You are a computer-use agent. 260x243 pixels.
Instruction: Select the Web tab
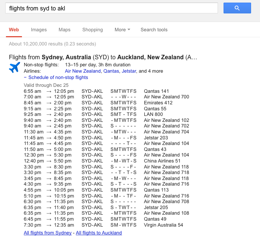pyautogui.click(x=14, y=30)
